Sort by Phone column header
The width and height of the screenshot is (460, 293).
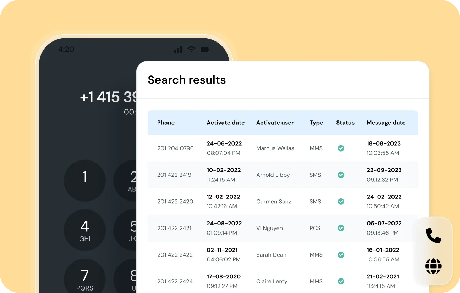166,123
